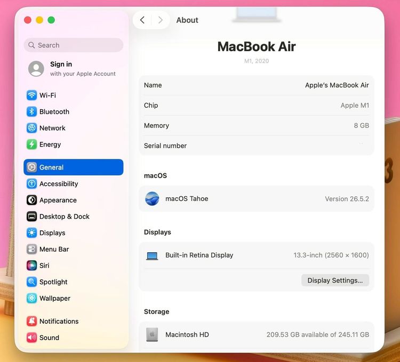Open the Siri icon
400x362 pixels.
pyautogui.click(x=31, y=266)
